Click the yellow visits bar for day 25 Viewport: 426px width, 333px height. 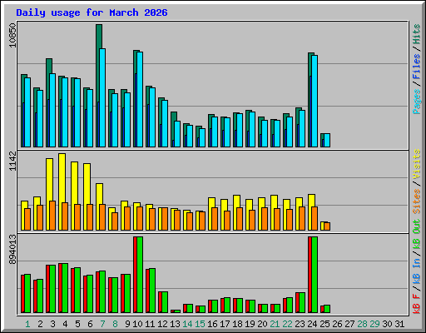tap(322, 226)
